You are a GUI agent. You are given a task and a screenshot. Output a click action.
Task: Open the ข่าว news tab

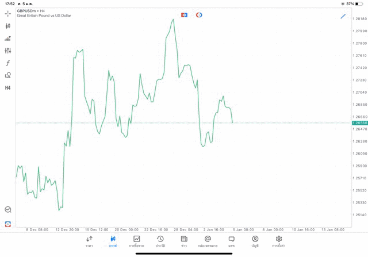[184, 241]
